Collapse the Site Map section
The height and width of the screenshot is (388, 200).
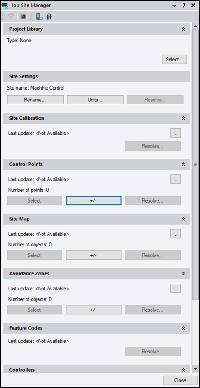coord(183,219)
